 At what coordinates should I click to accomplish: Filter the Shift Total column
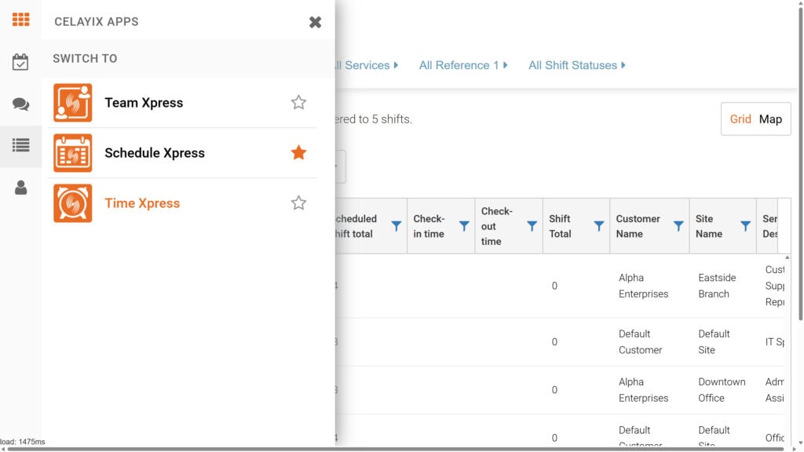pos(599,226)
